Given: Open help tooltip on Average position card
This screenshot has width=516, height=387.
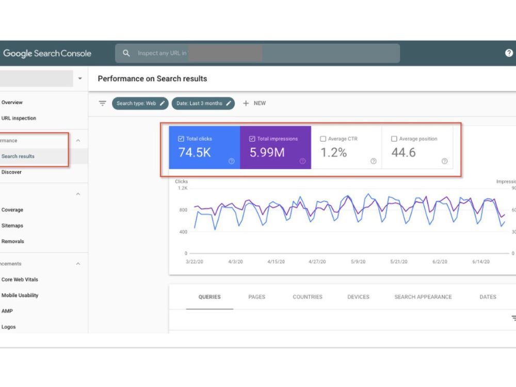Looking at the screenshot, I should pyautogui.click(x=445, y=161).
